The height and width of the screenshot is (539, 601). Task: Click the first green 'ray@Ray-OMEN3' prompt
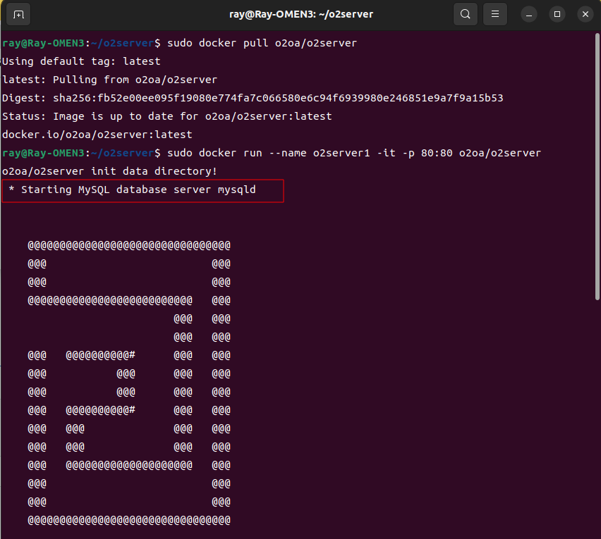(x=41, y=43)
